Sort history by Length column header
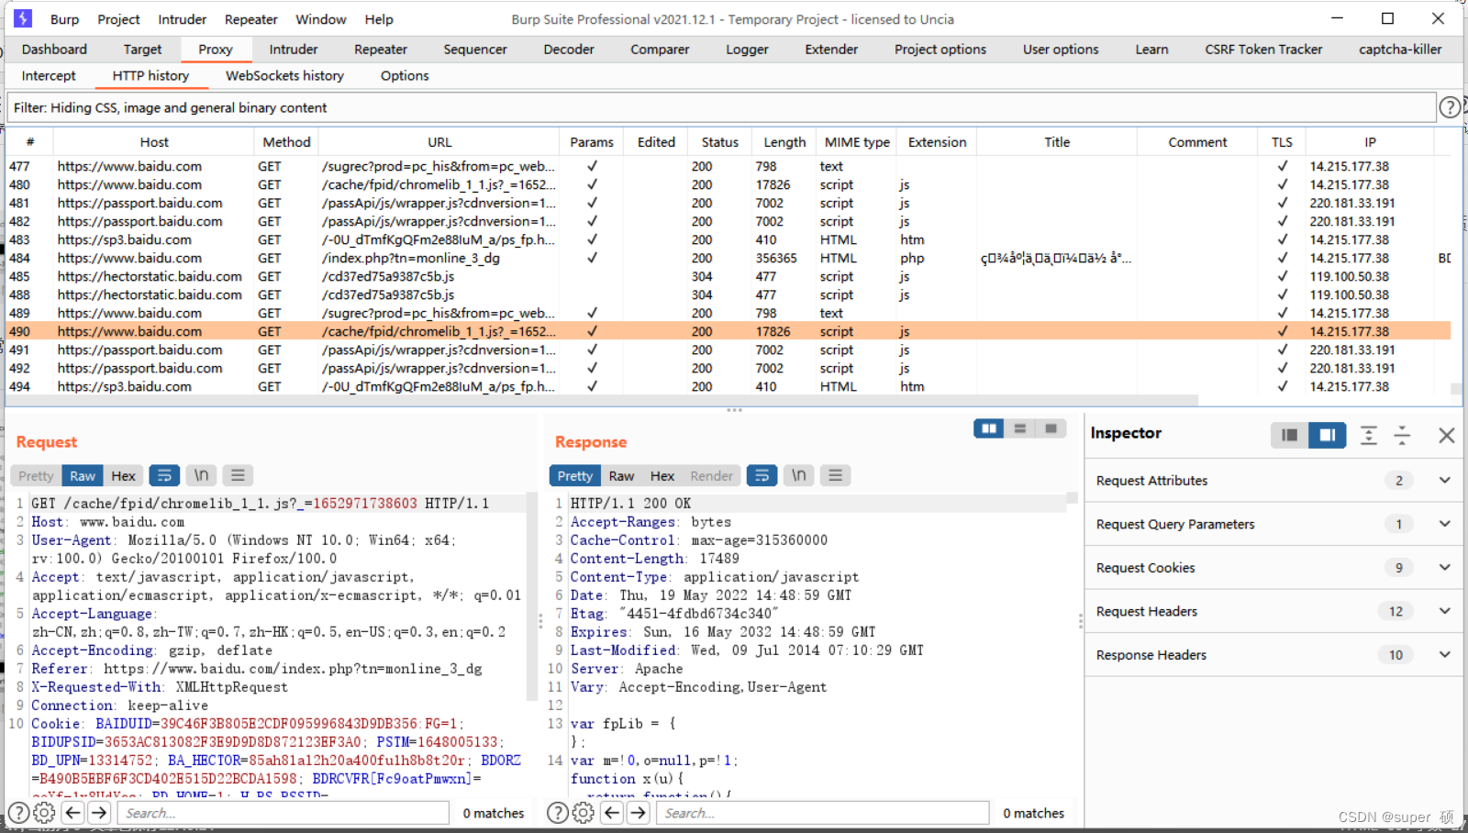Image resolution: width=1468 pixels, height=833 pixels. click(x=784, y=142)
